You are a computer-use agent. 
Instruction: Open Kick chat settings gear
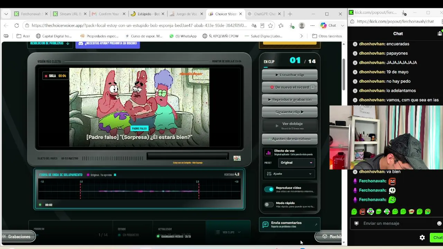pyautogui.click(x=422, y=238)
